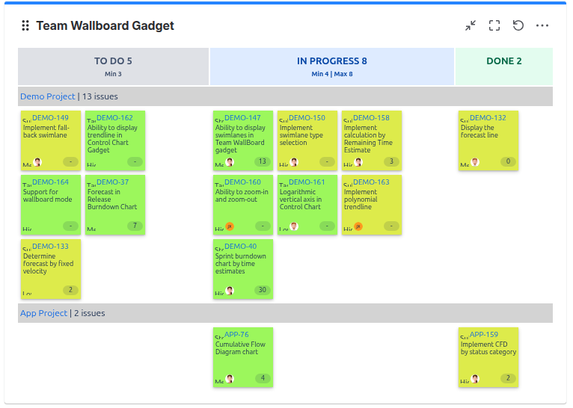Click 'Implement polynomial trendline' card text
The image size is (573, 408).
click(x=361, y=200)
